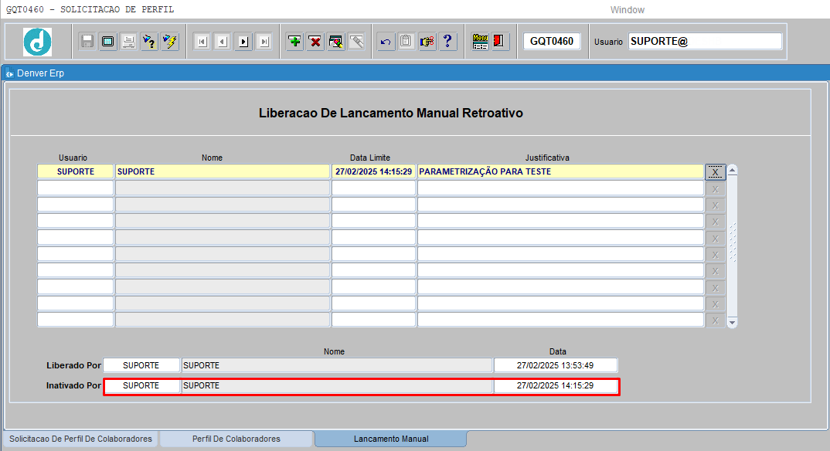Click the Inativado Por user field
This screenshot has width=830, height=451.
click(141, 386)
